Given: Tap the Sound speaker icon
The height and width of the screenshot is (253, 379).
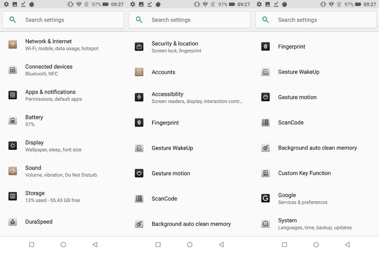Looking at the screenshot, I should tap(13, 171).
